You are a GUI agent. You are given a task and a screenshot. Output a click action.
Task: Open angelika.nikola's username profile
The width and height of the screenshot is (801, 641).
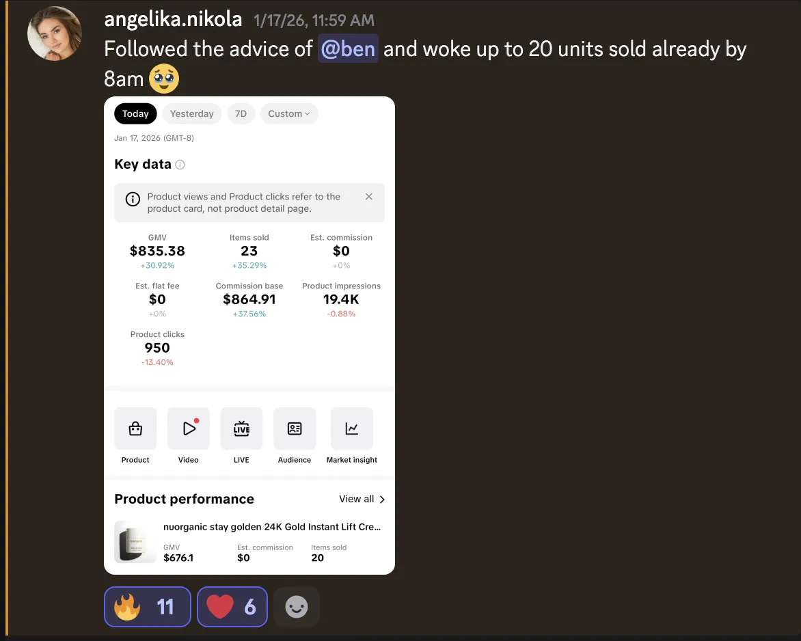tap(173, 19)
